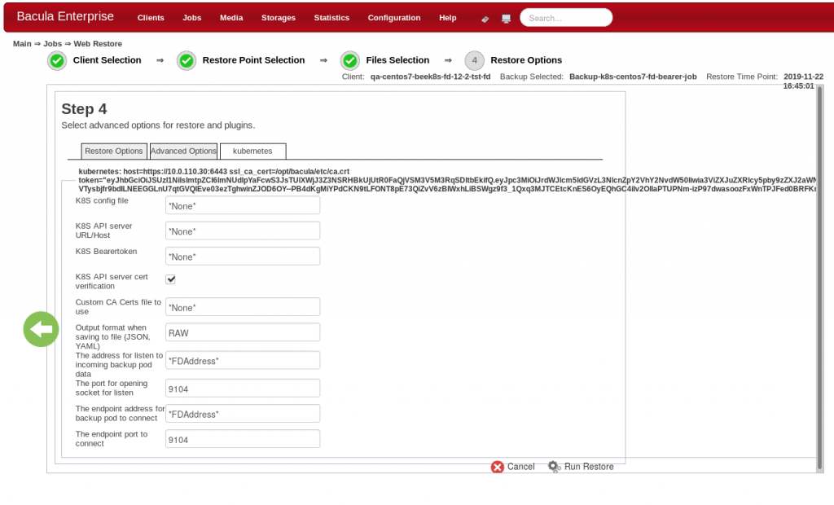The height and width of the screenshot is (505, 834).
Task: Switch to the Restore Options tab
Action: [x=114, y=151]
